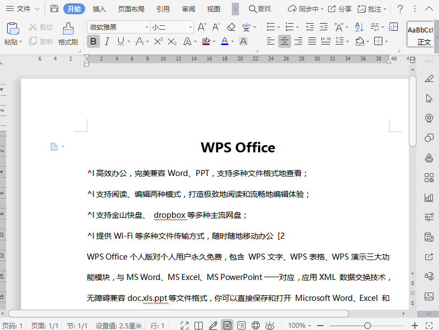Switch to web layout view in status bar
The width and height of the screenshot is (439, 330).
(255, 326)
